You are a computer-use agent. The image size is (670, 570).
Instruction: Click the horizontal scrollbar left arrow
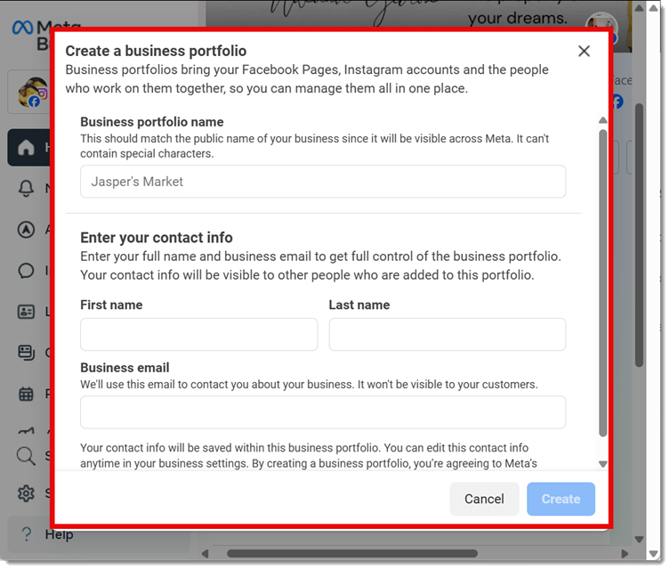pos(206,554)
